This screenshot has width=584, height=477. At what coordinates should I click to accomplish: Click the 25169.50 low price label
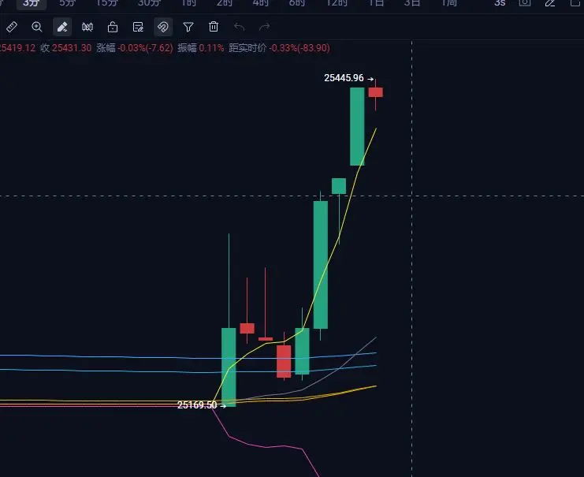click(x=197, y=405)
